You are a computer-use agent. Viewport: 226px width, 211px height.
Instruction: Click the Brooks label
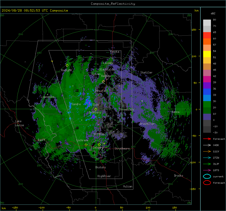point(179,176)
